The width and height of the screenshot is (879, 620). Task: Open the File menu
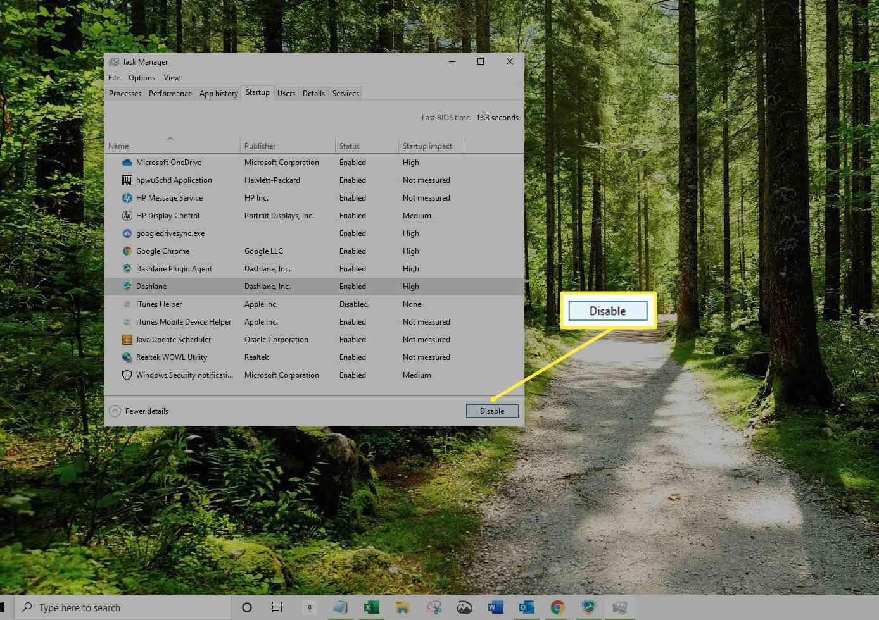(x=114, y=78)
